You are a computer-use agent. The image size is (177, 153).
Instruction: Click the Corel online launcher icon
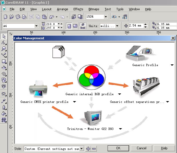tap(125, 17)
